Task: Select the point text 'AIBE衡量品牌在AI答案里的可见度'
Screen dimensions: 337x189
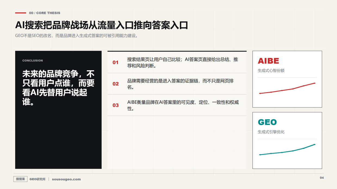Action: pos(183,105)
